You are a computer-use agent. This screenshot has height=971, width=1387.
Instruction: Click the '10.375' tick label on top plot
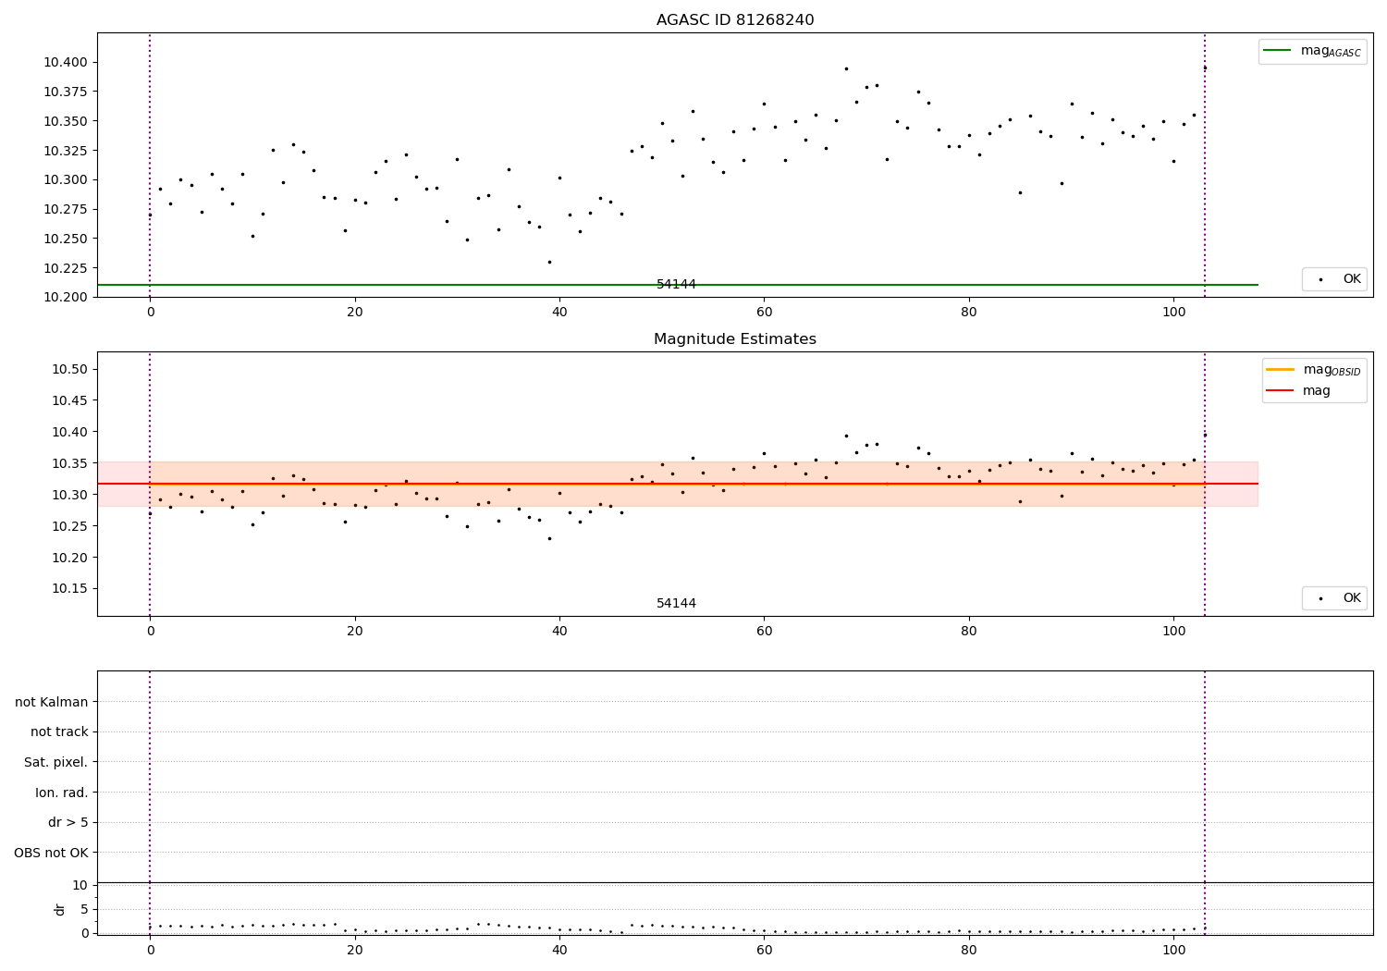pyautogui.click(x=66, y=92)
